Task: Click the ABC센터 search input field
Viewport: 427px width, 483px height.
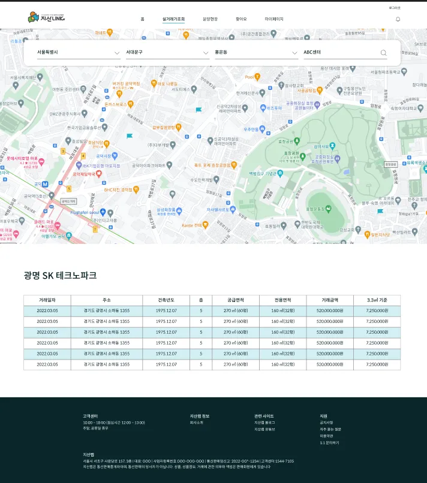Action: 339,53
